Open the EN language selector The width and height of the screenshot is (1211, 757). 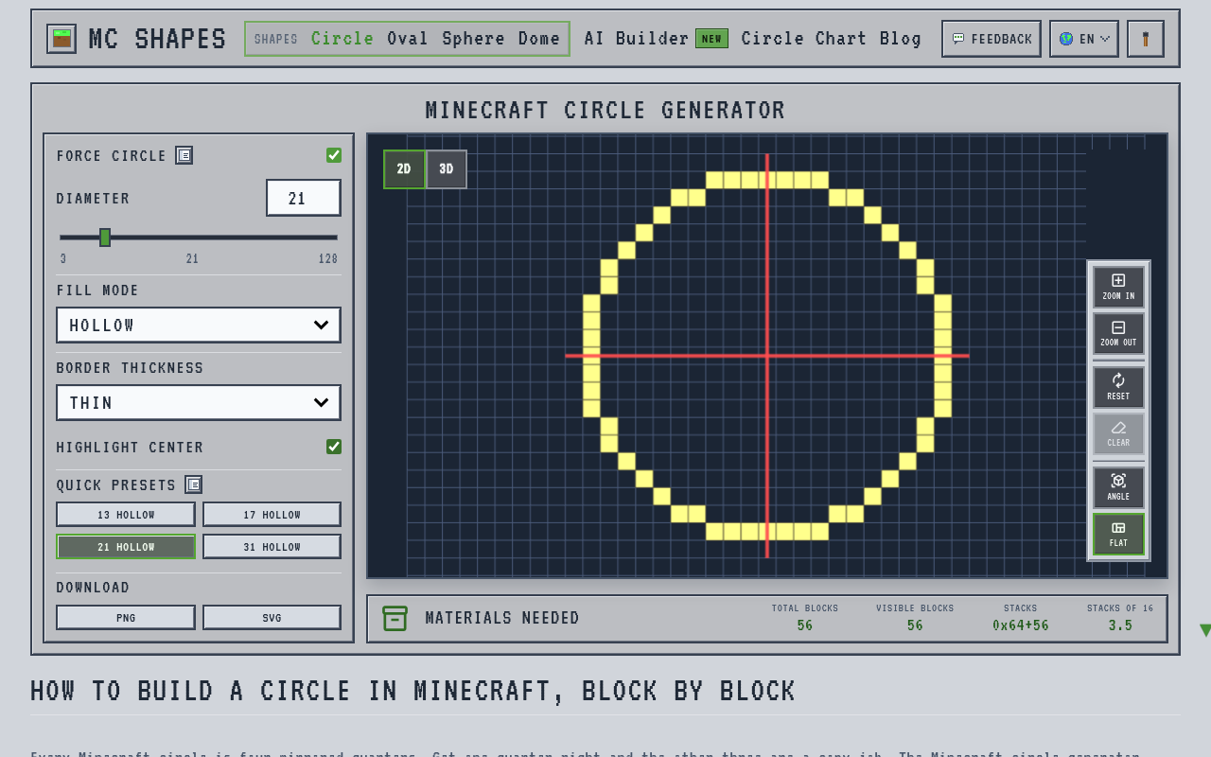click(x=1084, y=39)
